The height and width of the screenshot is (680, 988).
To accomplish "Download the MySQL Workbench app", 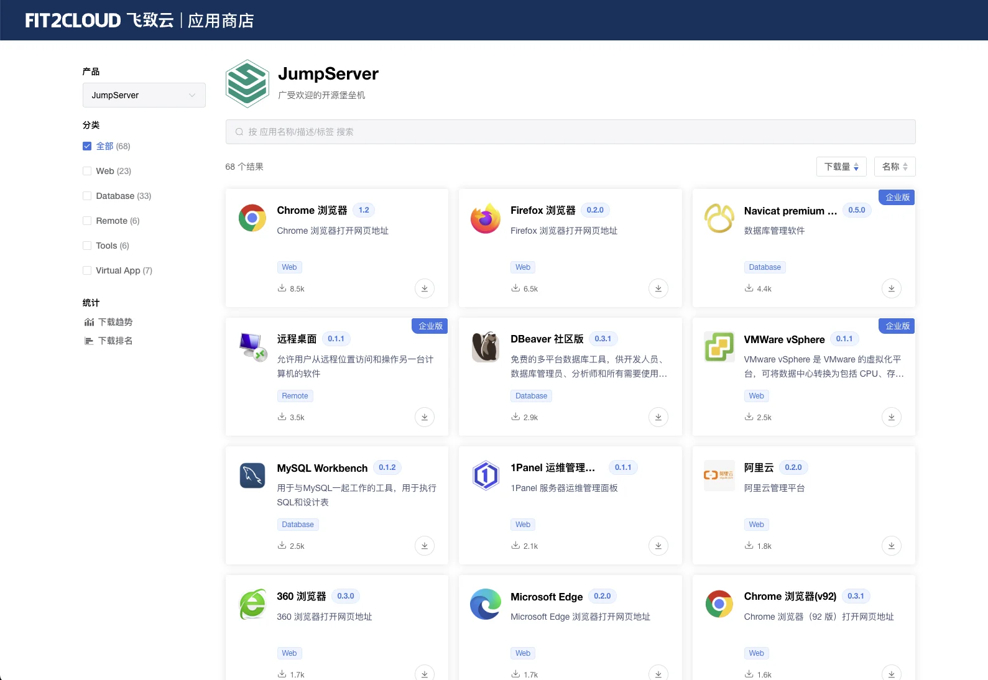I will coord(425,546).
